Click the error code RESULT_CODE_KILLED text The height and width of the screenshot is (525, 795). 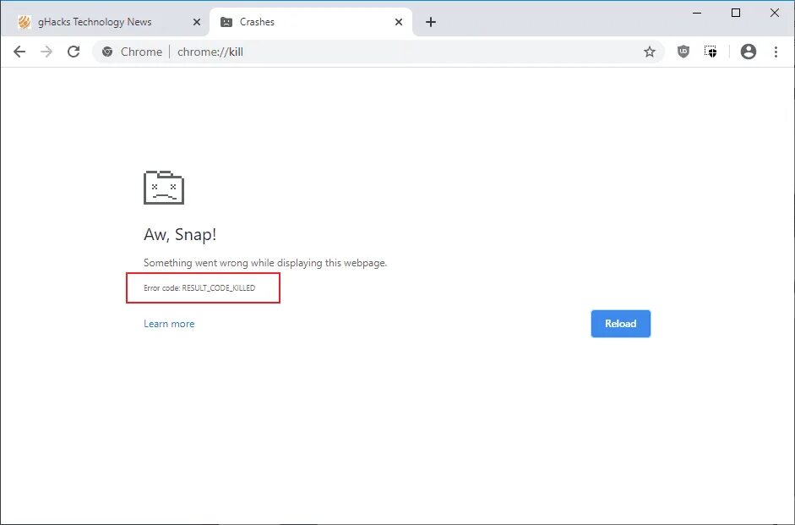coord(199,287)
